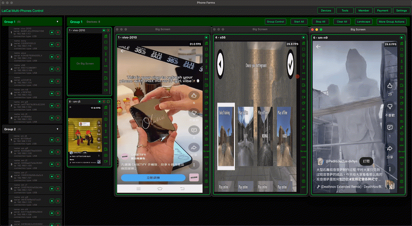Click the home icon in 6 - sm-n9 sidebar
412x226 pixels.
click(x=402, y=44)
